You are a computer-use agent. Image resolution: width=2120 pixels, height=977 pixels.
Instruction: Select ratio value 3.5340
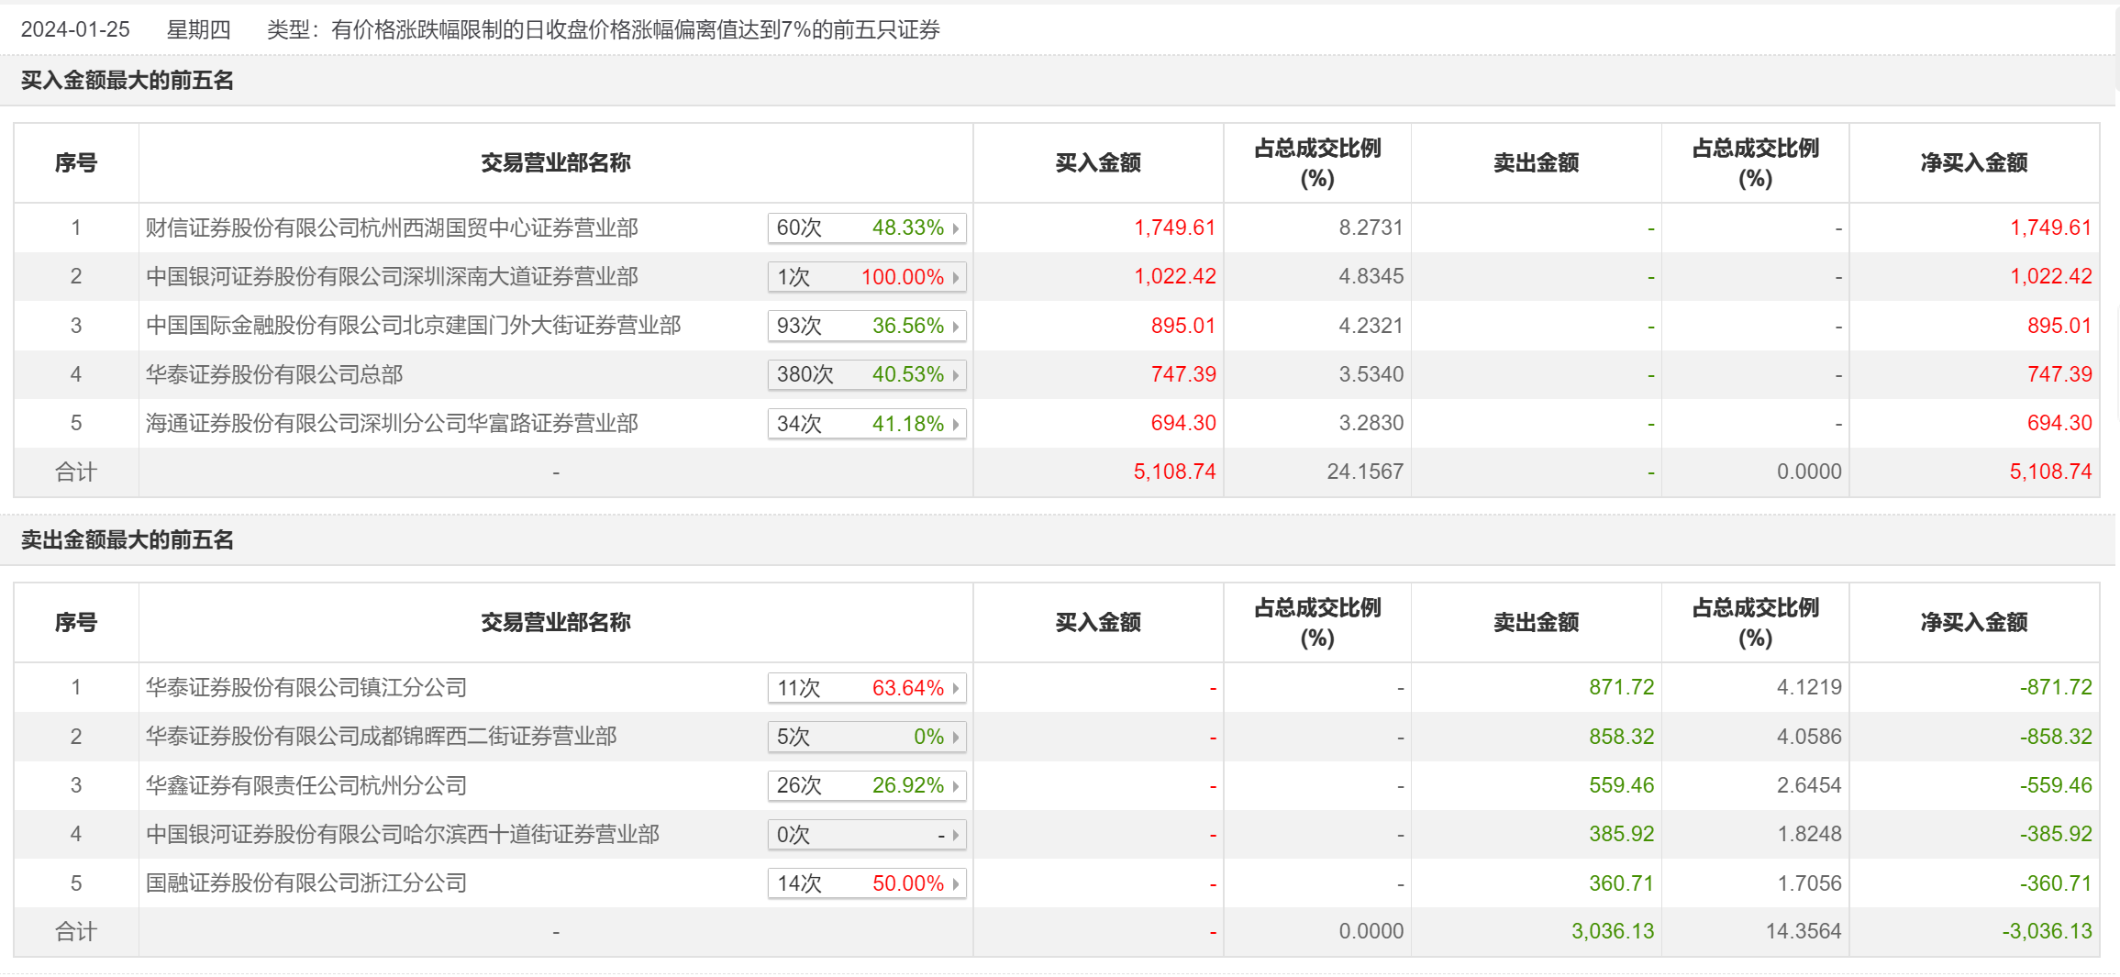pos(1371,374)
